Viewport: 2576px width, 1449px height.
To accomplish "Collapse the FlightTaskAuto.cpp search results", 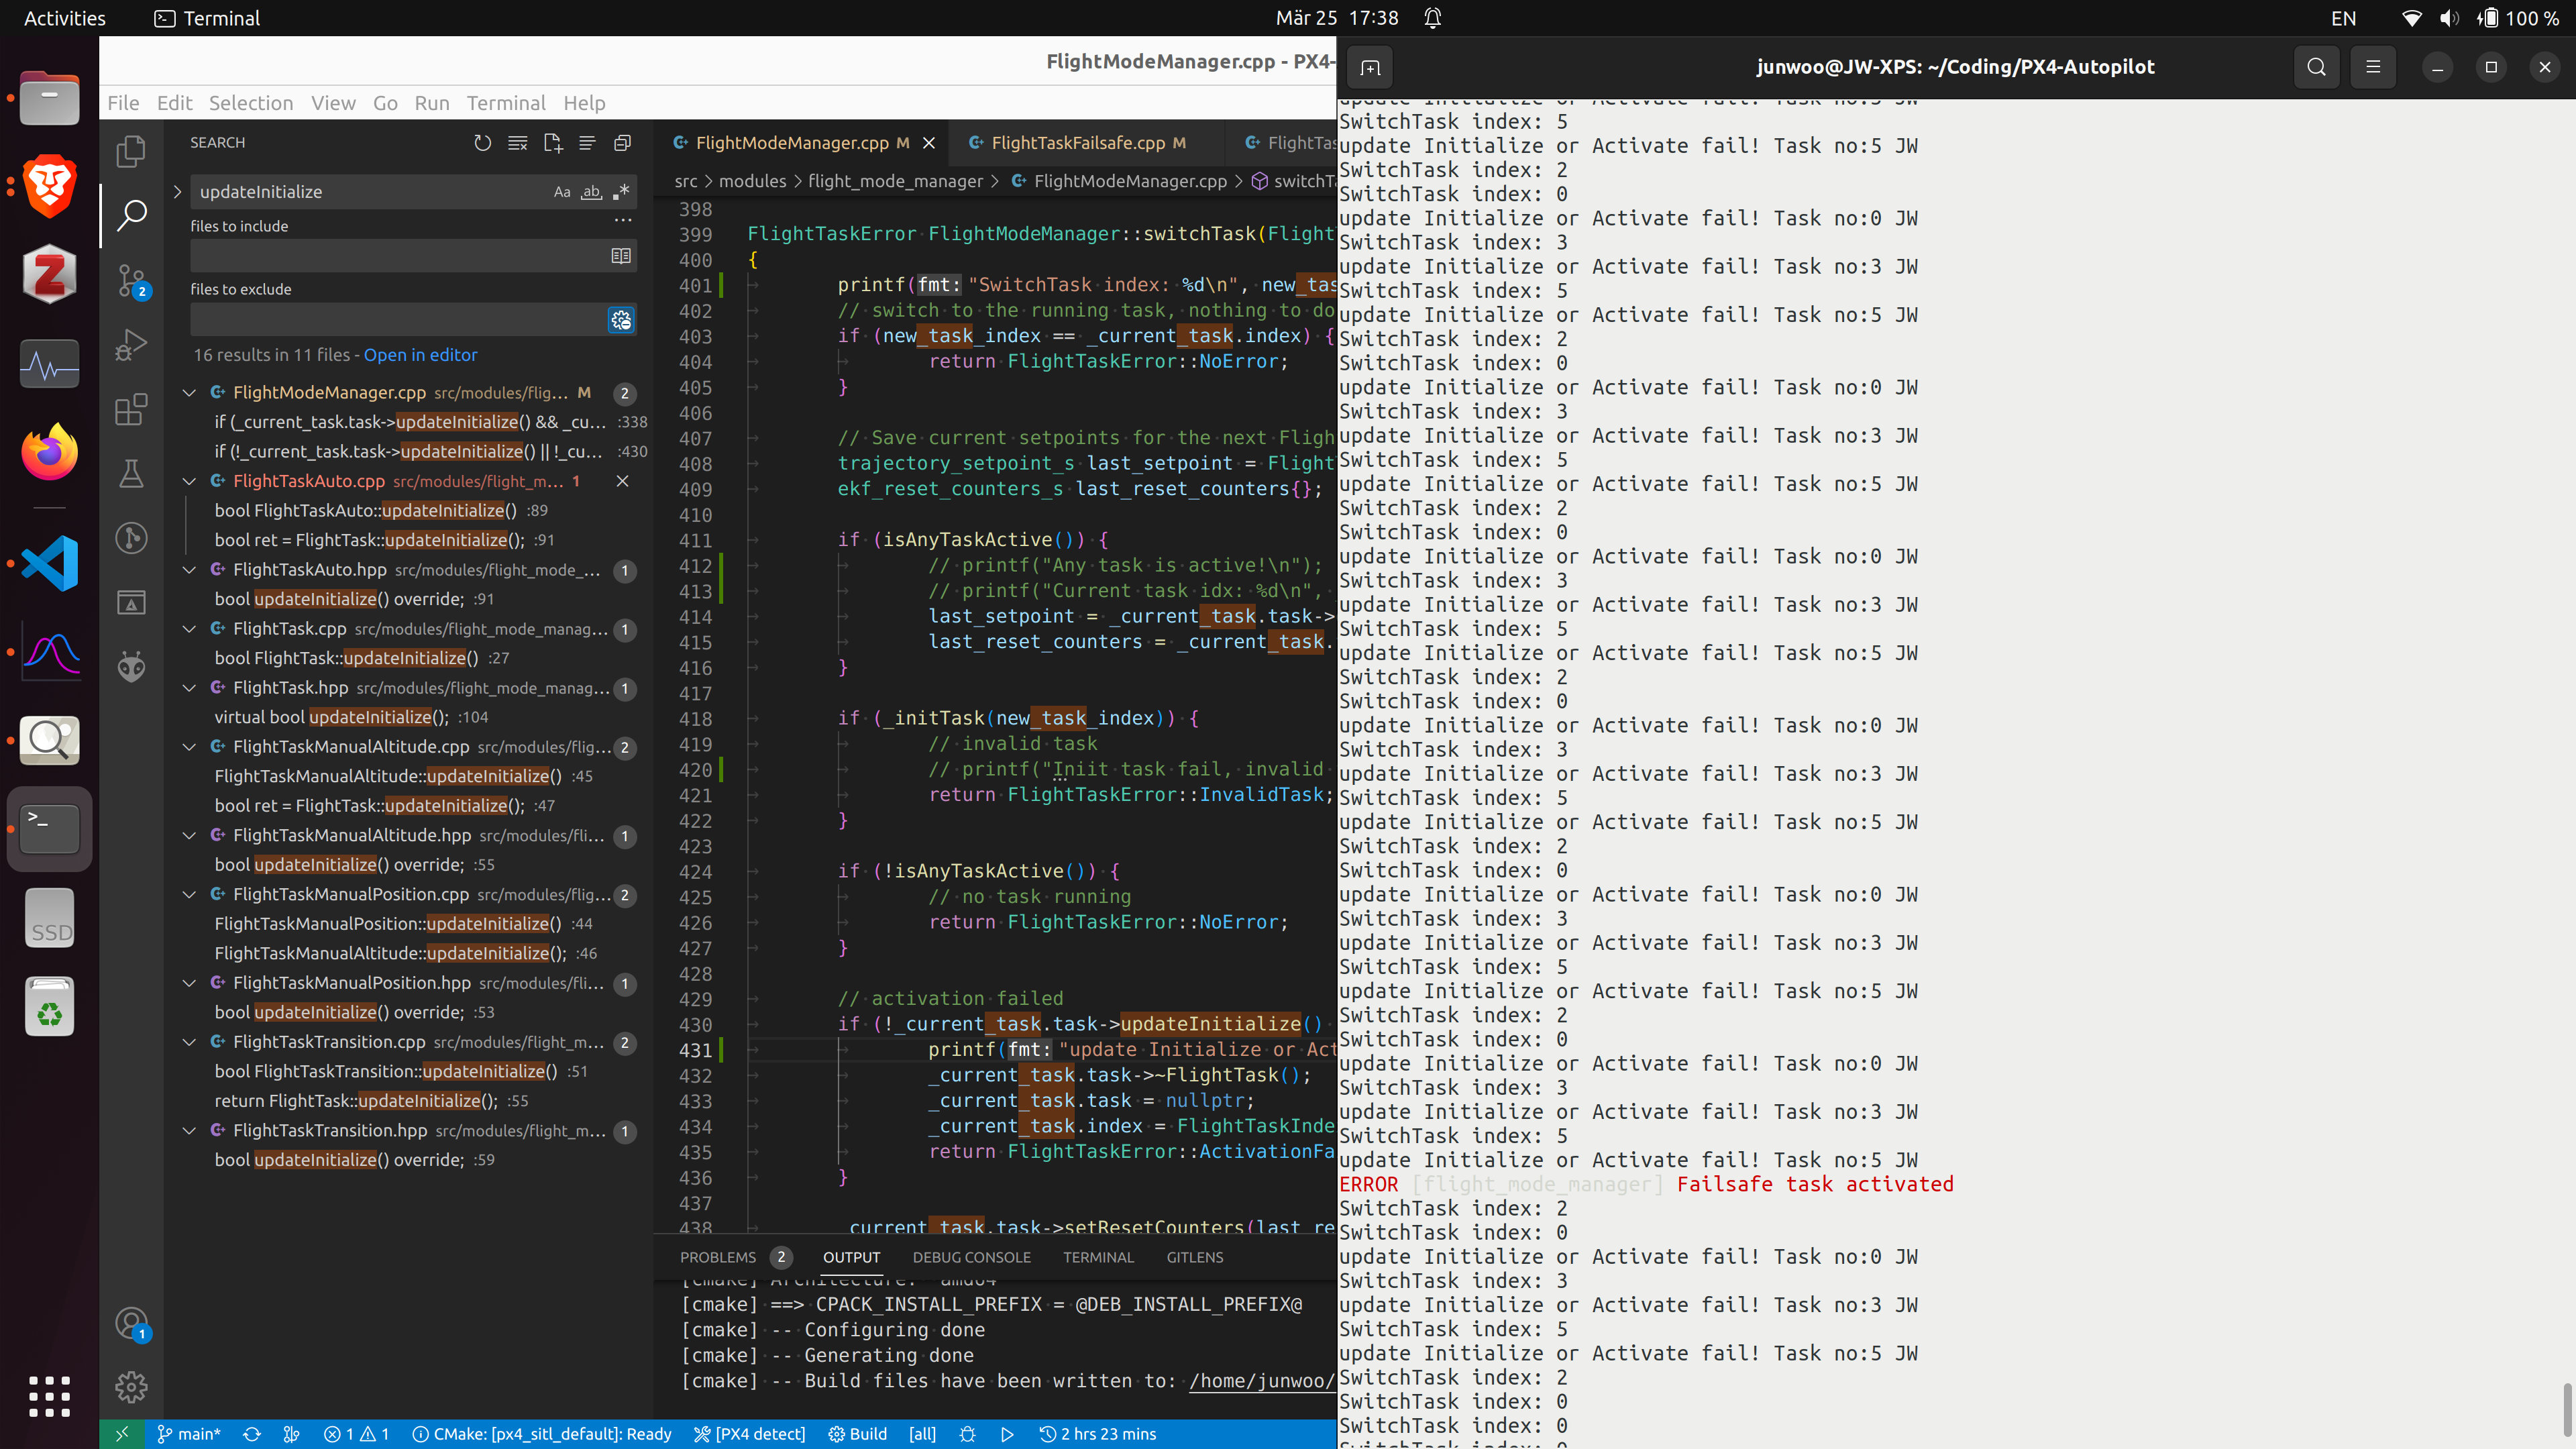I will pos(190,481).
